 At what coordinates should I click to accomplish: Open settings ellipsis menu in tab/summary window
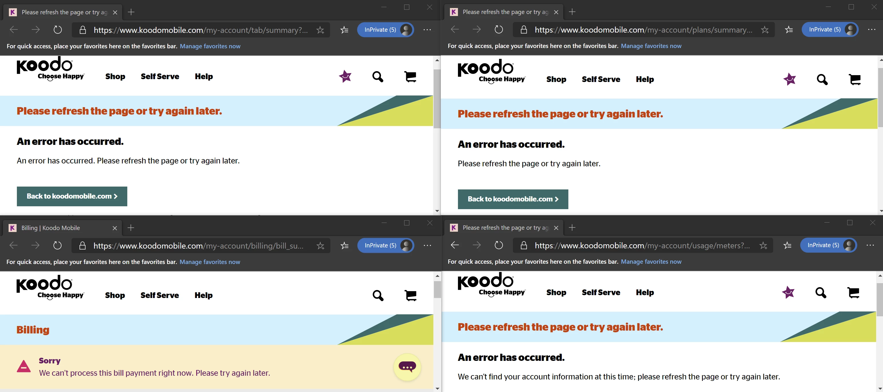point(427,30)
